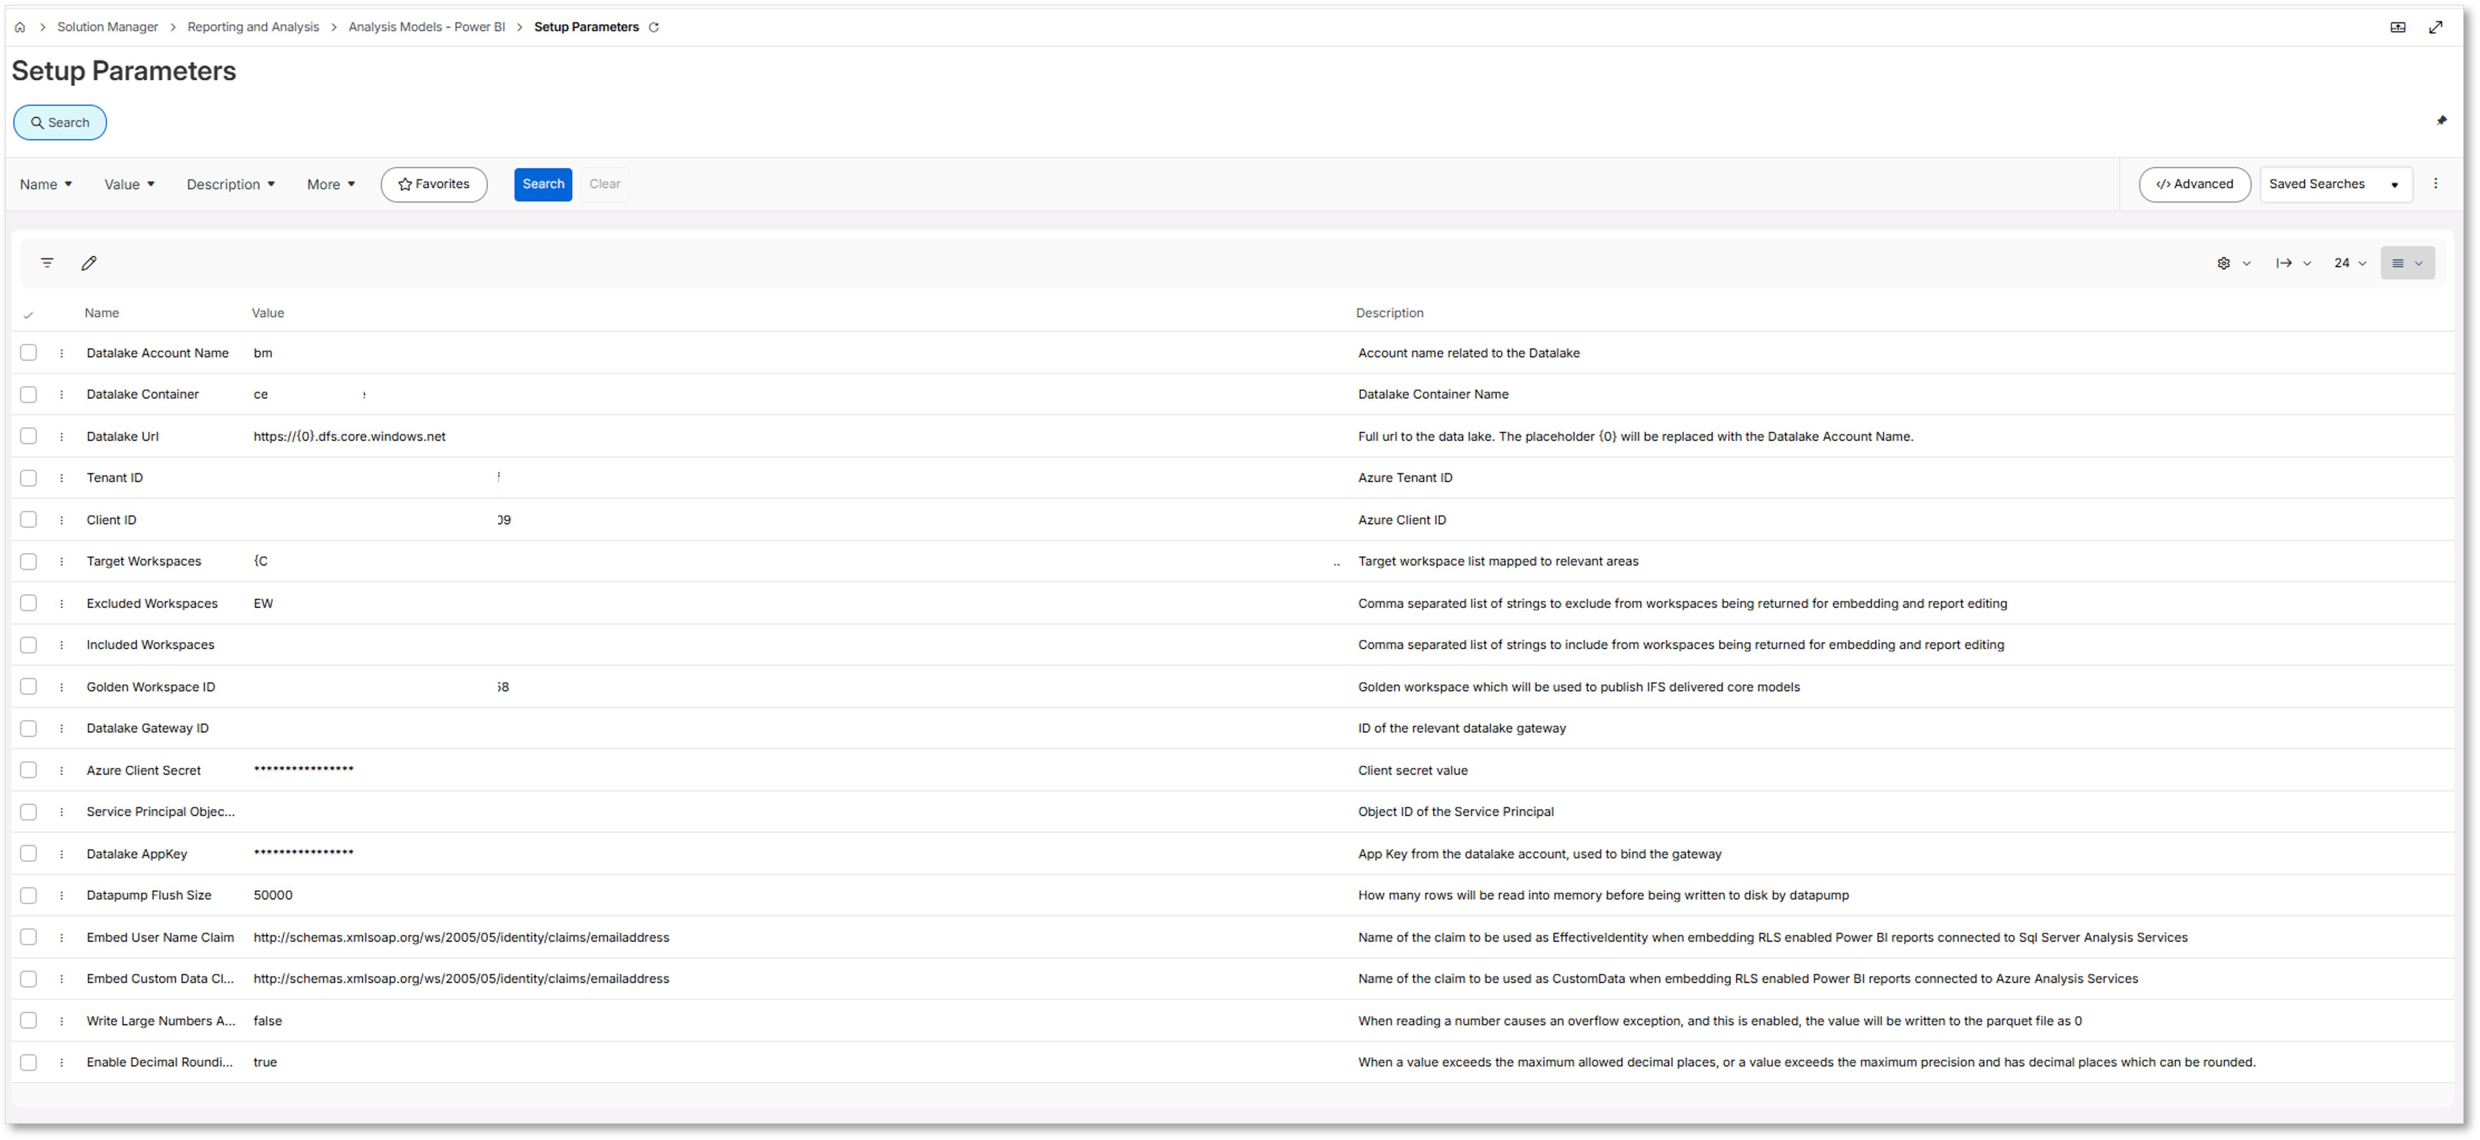Click the home icon in breadcrumb
This screenshot has width=2480, height=1140.
tap(19, 27)
